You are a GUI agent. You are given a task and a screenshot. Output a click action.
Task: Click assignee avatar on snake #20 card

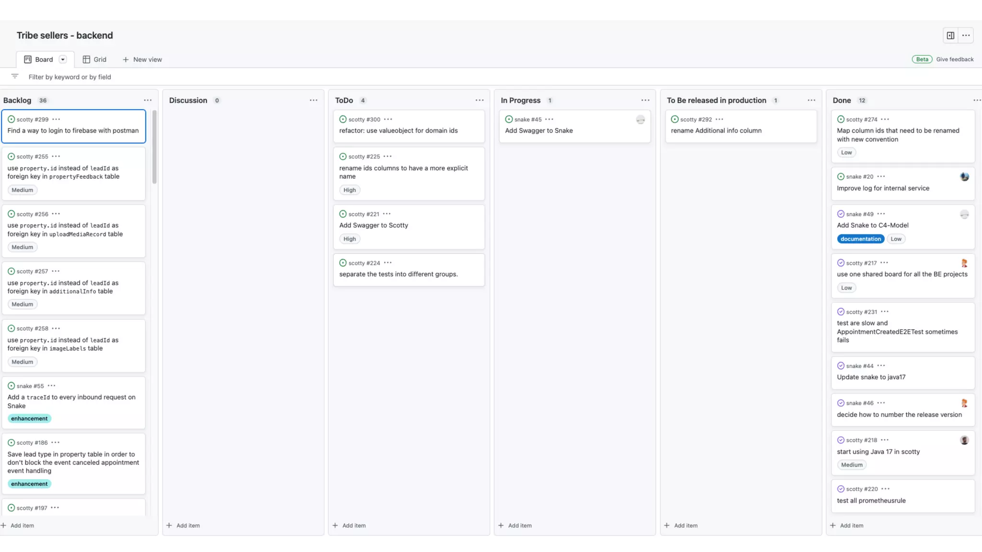[x=964, y=177]
